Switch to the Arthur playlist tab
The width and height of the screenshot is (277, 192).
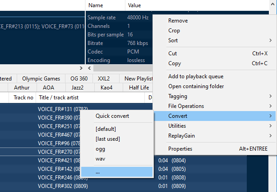coord(22,88)
